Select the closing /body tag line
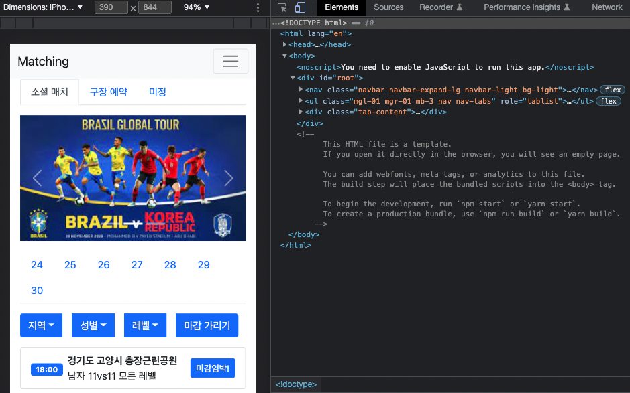630x393 pixels. point(304,234)
